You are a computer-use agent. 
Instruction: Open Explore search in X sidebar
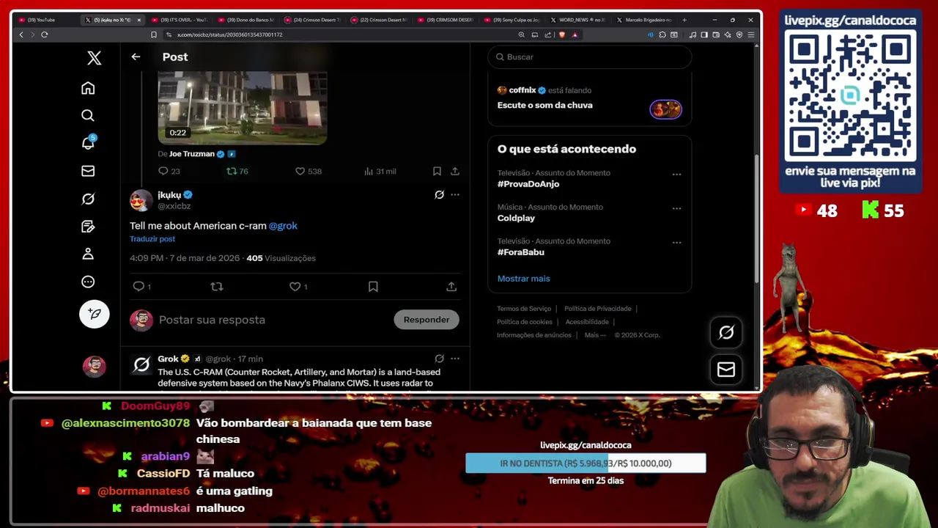pos(88,115)
